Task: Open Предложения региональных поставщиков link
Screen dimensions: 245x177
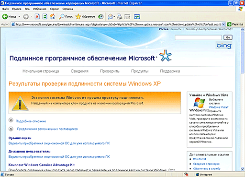Action: (x=47, y=129)
